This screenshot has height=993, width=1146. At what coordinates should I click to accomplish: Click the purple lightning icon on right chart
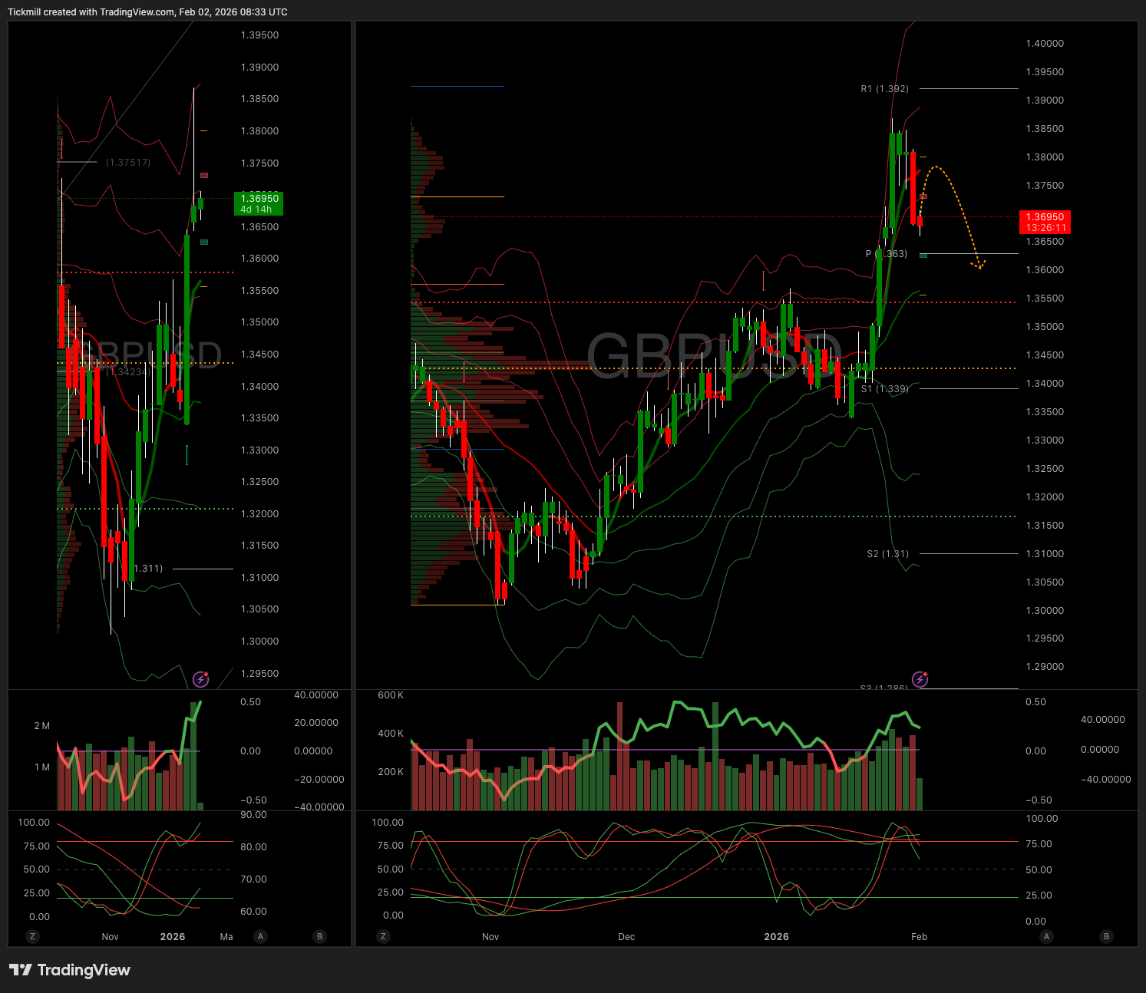click(920, 679)
